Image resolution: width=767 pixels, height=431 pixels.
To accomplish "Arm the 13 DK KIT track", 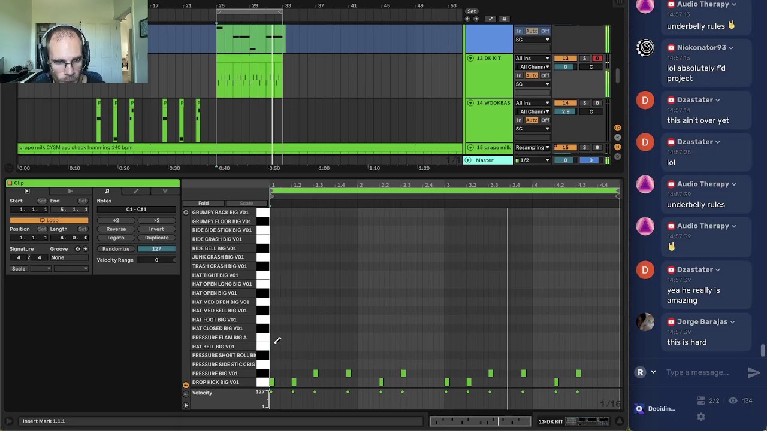I will pyautogui.click(x=597, y=58).
